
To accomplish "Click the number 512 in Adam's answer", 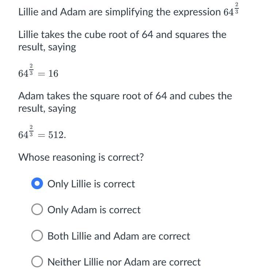I will (x=57, y=135).
